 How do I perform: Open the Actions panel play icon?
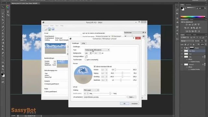(177, 14)
